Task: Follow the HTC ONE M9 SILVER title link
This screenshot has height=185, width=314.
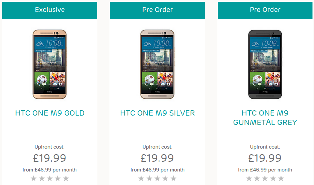Action: (x=158, y=113)
